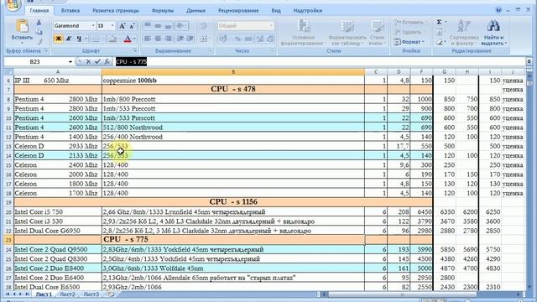Click the Форматировать как таблицу button
537x302 pixels.
347,33
